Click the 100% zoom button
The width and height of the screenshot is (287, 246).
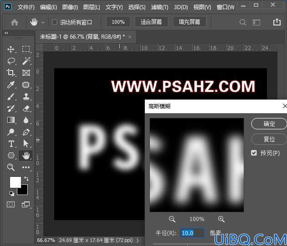(x=118, y=22)
